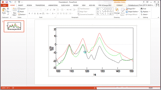This screenshot has height=90, width=161.
Task: Open the Layout dropdown
Action: [22, 9]
